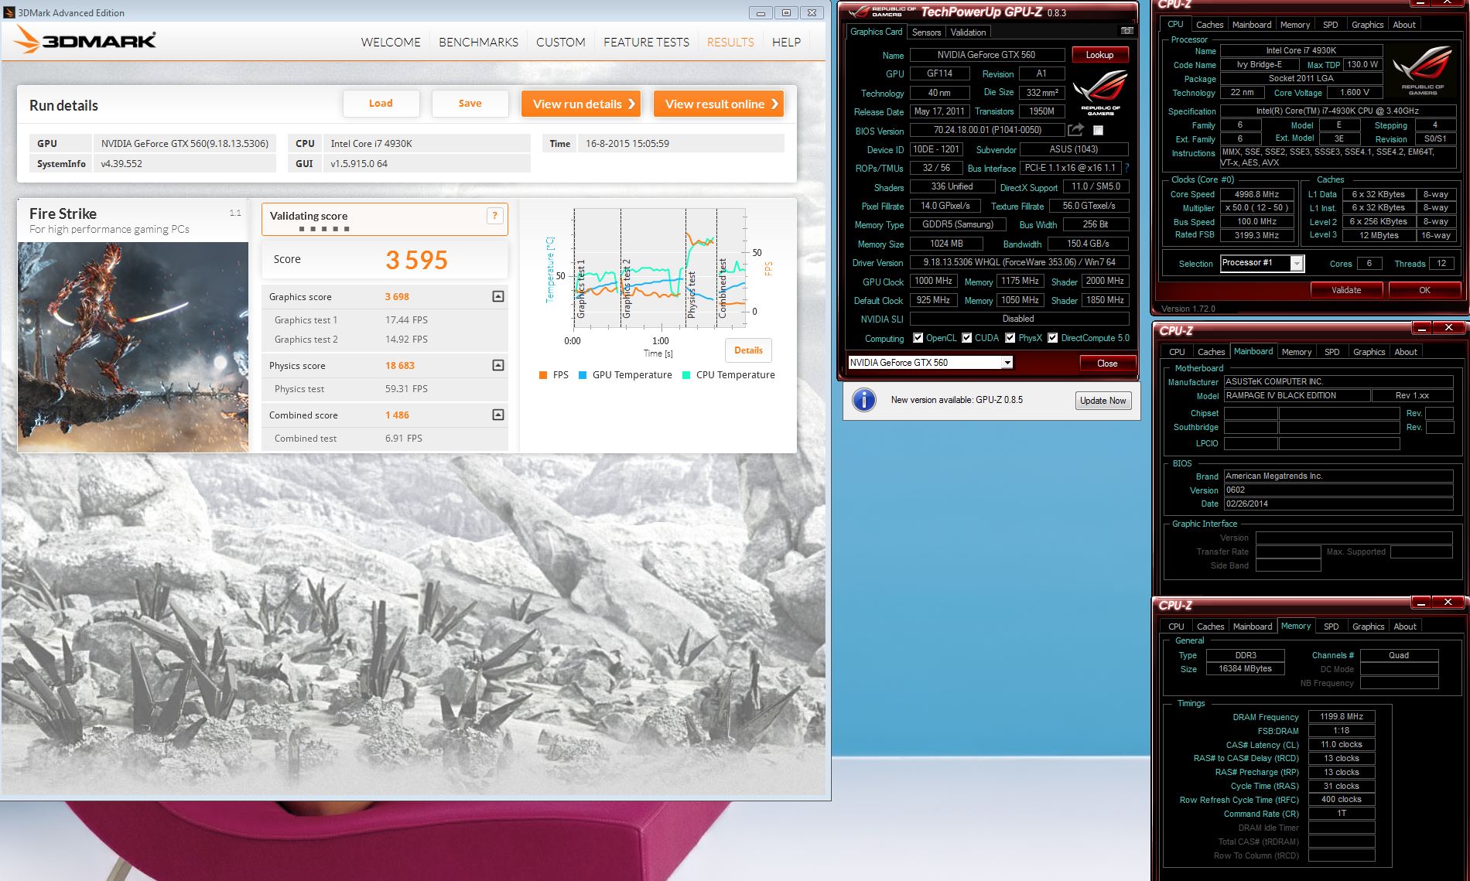
Task: Click the CAS# Latency 11.0 clocks field
Action: (1342, 744)
